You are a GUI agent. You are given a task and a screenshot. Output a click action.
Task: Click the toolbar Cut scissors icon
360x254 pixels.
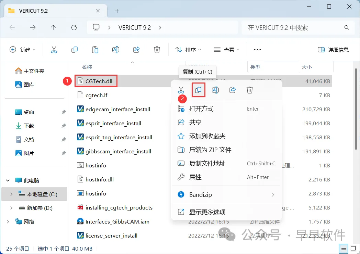tap(54, 50)
